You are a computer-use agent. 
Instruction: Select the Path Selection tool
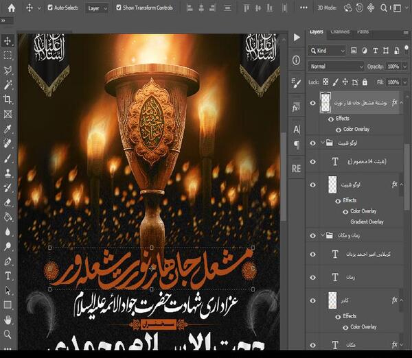[8, 291]
